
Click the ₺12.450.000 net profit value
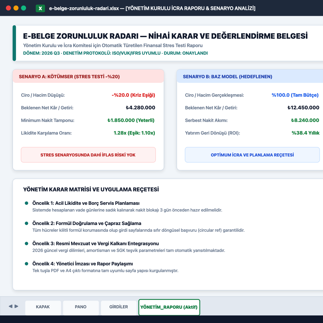[x=303, y=108]
